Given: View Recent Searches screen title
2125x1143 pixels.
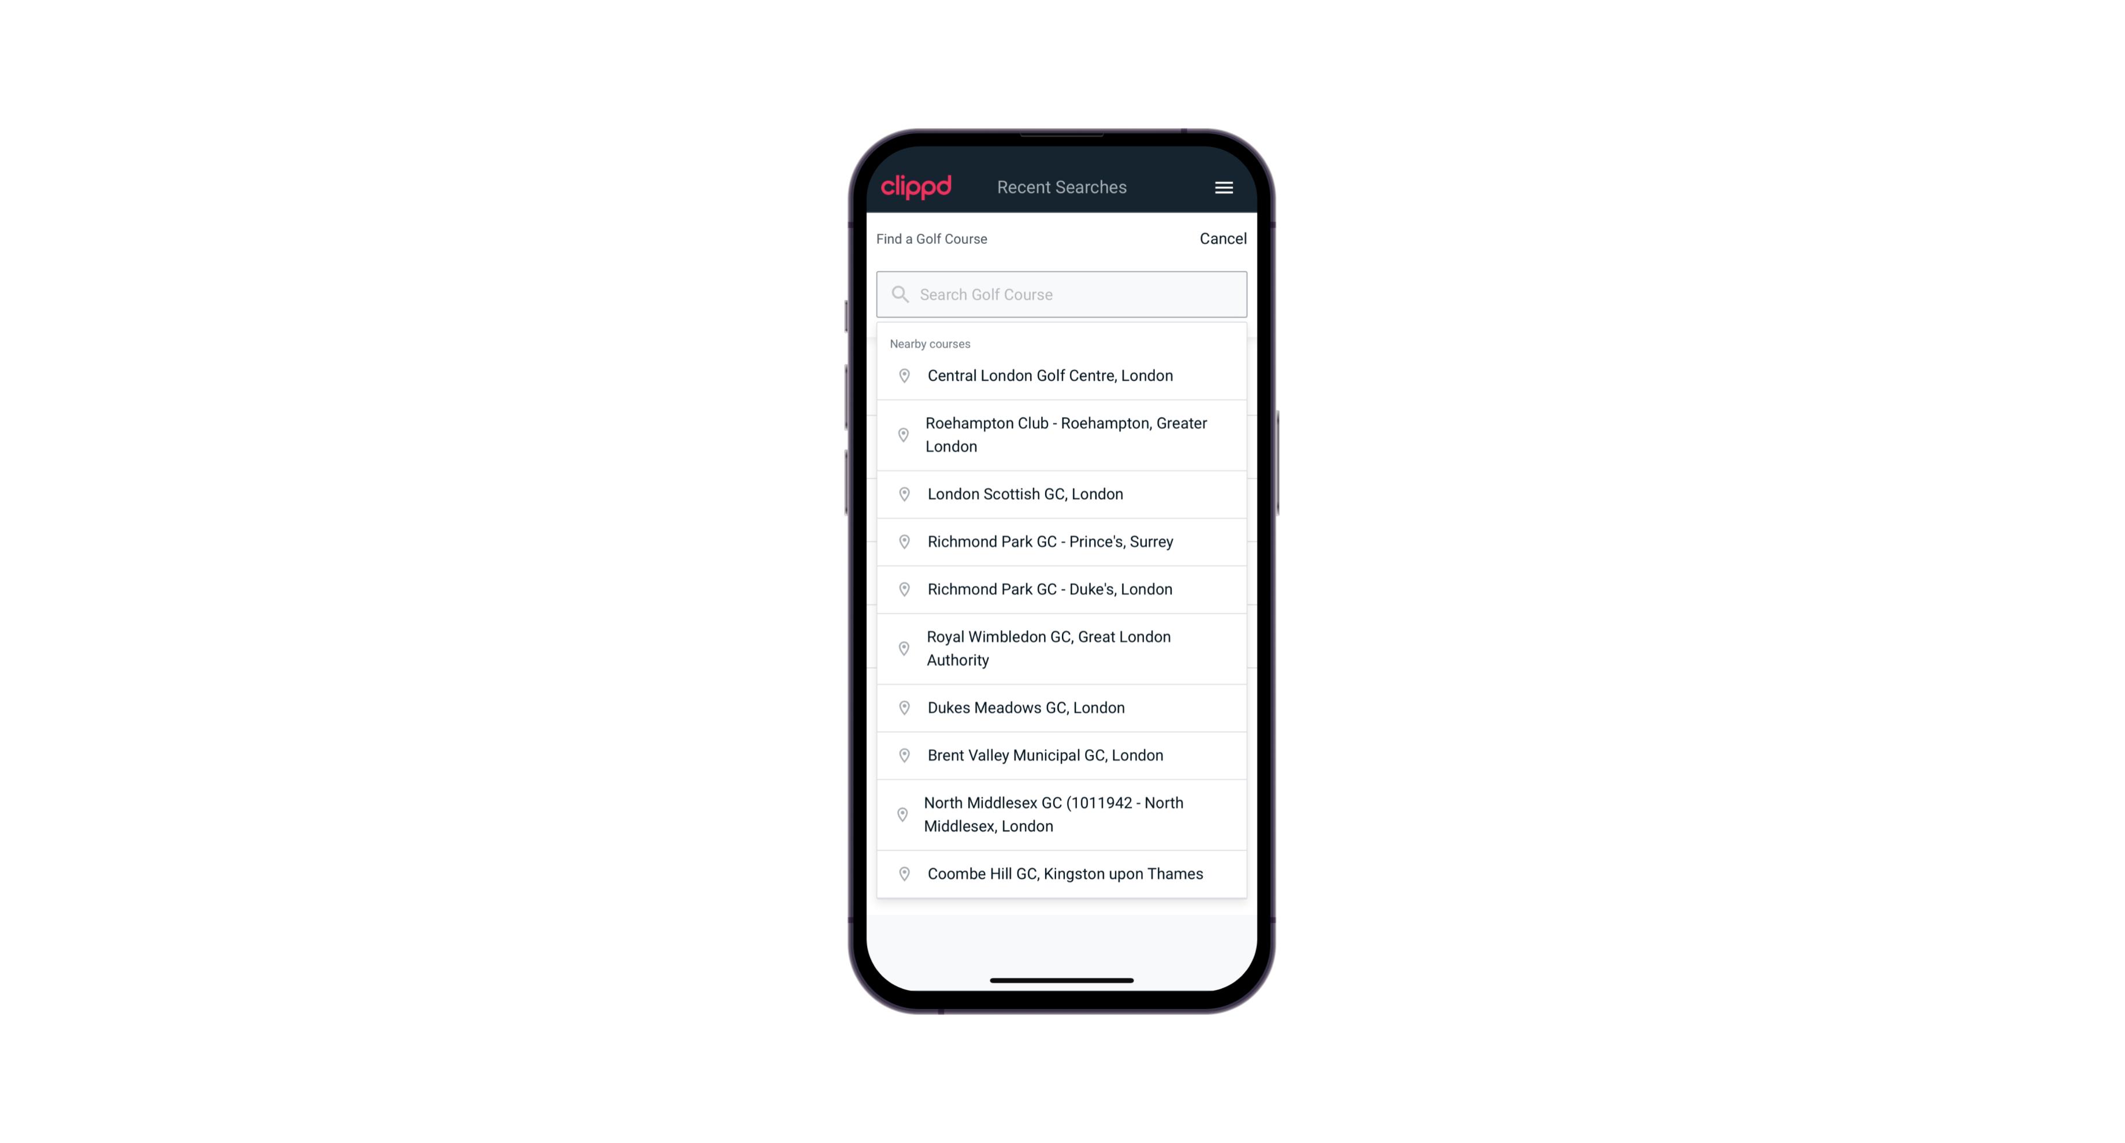Looking at the screenshot, I should (1061, 187).
